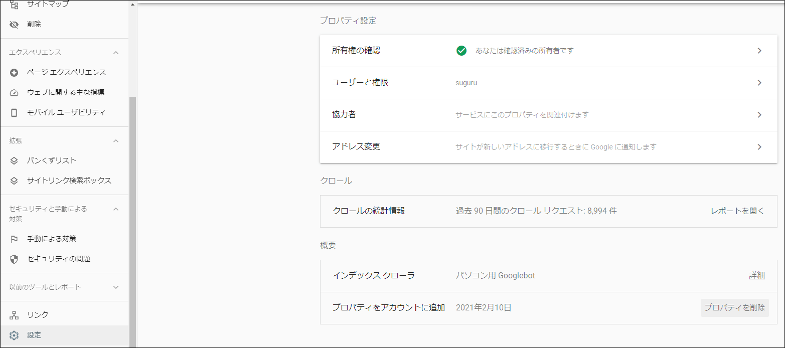Screen dimensions: 785x348
Task: Click the link-tree icon beside リンク
Action: [14, 315]
